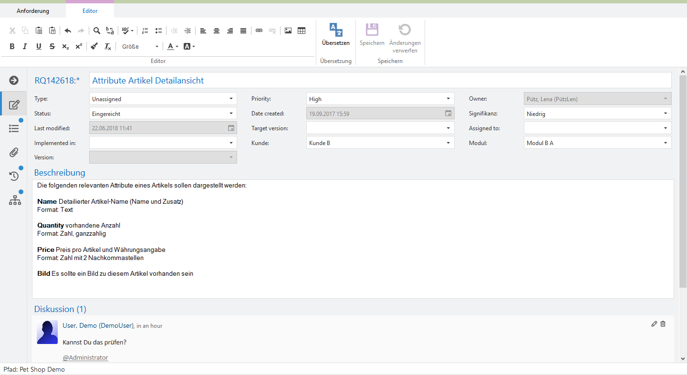
Task: Toggle italic formatting
Action: pos(25,46)
